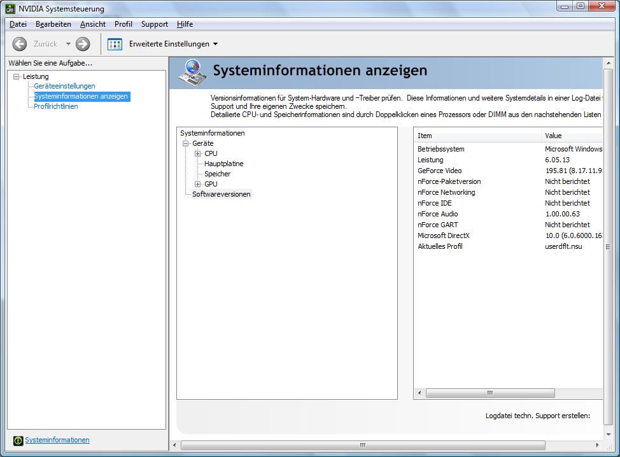Select the Aktuelles Profil row
Viewport: 620px width, 457px height.
coord(509,246)
